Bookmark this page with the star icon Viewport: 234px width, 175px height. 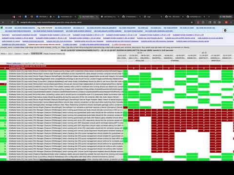[192, 22]
